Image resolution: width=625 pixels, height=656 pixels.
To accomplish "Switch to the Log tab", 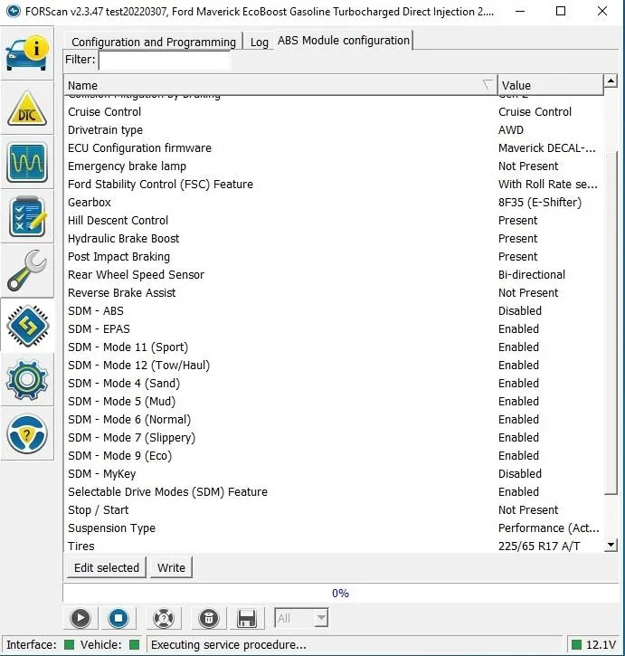I will 260,42.
